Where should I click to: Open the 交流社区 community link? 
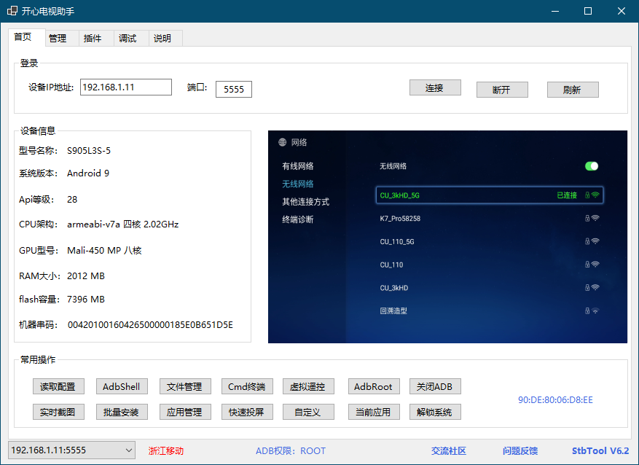tap(448, 451)
